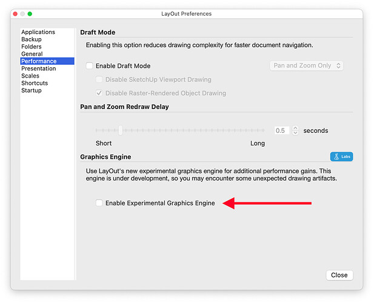374x303 pixels.
Task: Enable Experimental Graphics Engine checkbox
Action: point(99,203)
